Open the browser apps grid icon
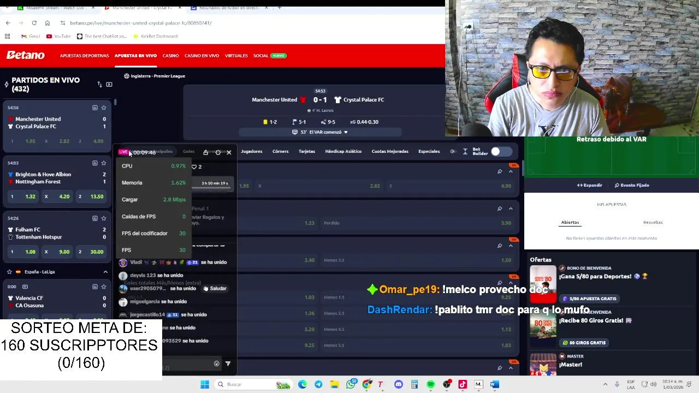Viewport: 699px width, 393px height. pyautogui.click(x=8, y=36)
